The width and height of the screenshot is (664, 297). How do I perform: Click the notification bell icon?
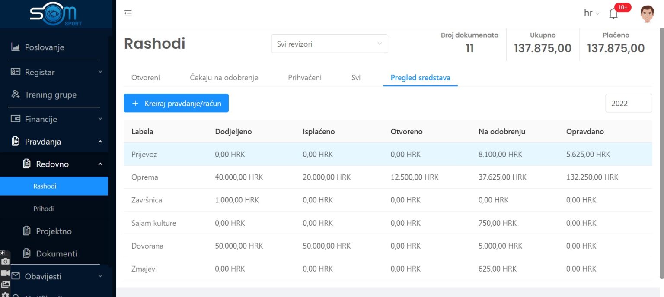pos(613,14)
